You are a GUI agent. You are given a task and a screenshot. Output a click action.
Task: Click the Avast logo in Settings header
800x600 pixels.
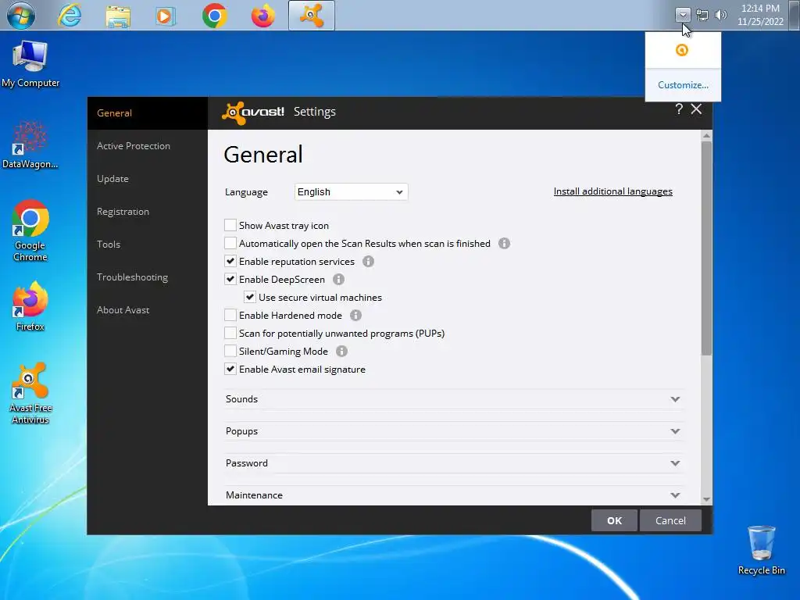[x=252, y=112]
